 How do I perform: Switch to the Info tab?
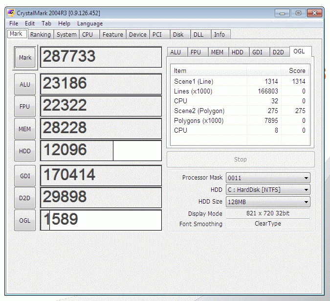[221, 35]
